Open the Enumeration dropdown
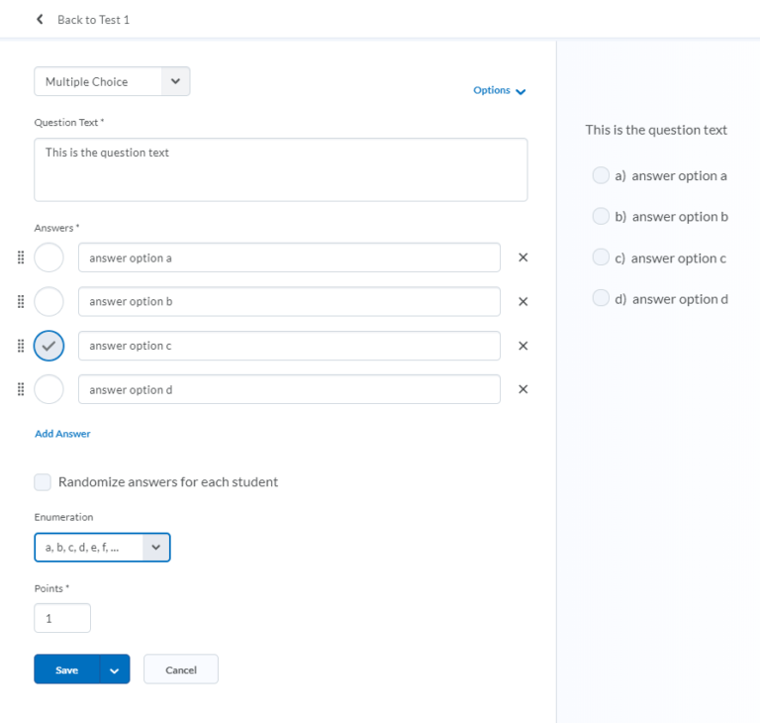Viewport: 760px width, 723px height. click(102, 548)
